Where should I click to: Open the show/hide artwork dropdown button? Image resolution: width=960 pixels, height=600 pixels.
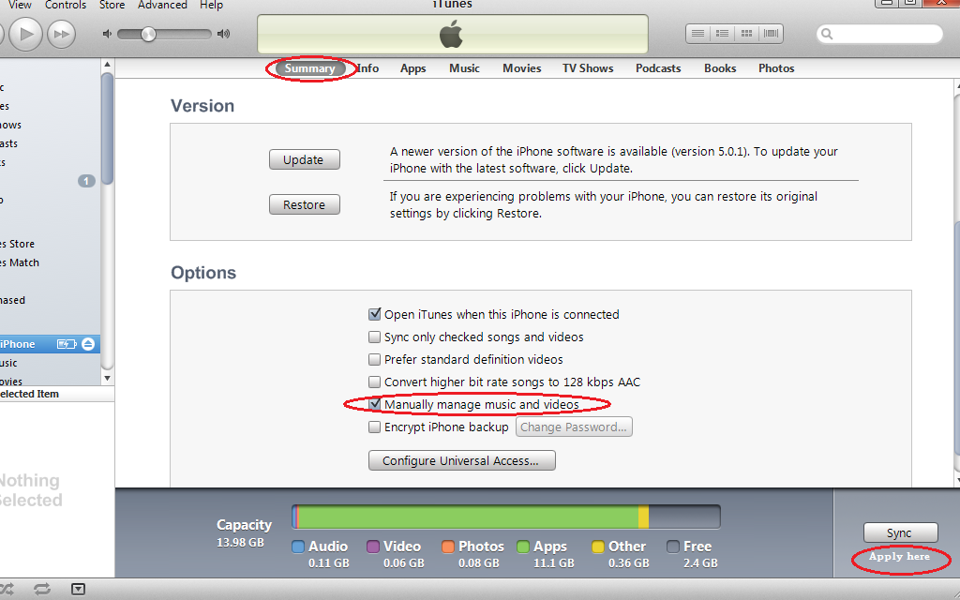(79, 590)
